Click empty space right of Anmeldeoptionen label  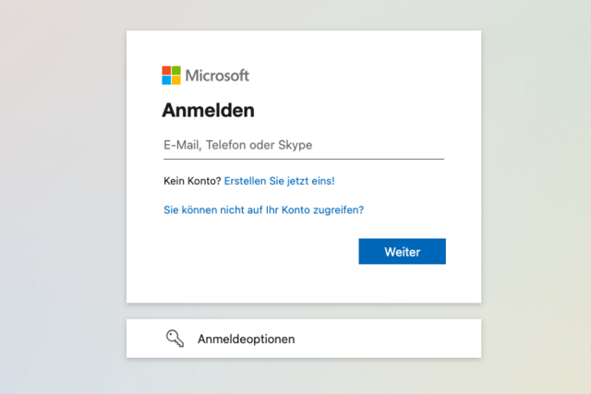pos(388,339)
